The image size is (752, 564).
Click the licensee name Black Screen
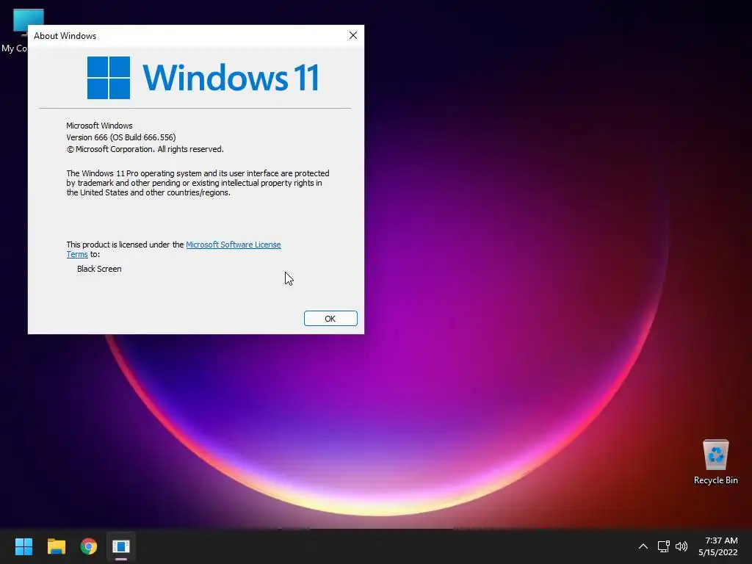coord(99,269)
